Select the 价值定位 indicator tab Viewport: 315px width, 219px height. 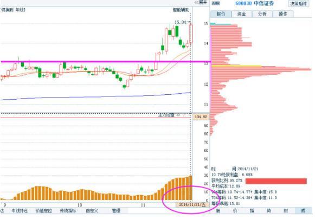click(44, 211)
